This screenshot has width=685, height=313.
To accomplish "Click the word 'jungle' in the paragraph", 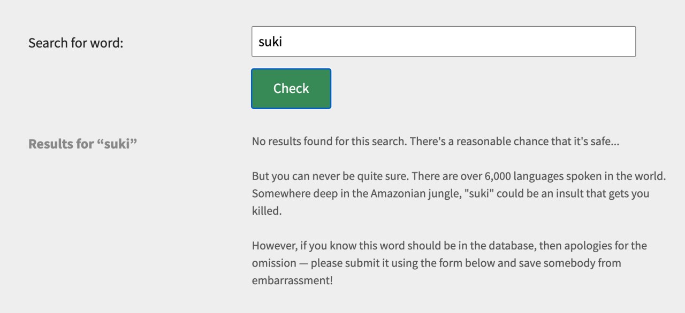I will [x=443, y=193].
